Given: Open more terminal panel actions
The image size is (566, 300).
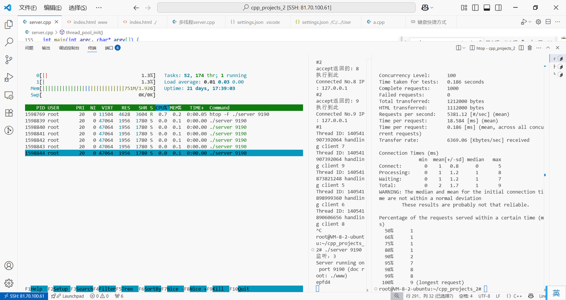Looking at the screenshot, I should point(539,48).
